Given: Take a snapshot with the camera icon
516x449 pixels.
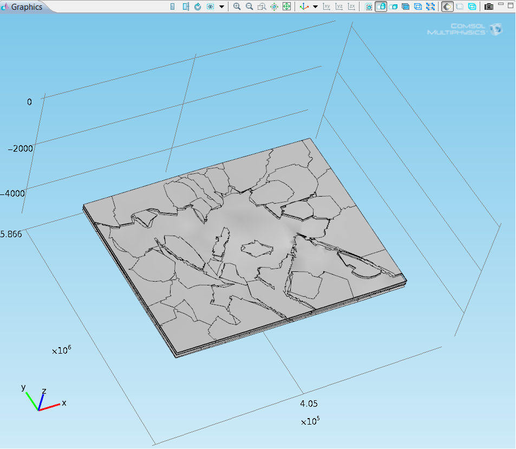Looking at the screenshot, I should coord(489,6).
